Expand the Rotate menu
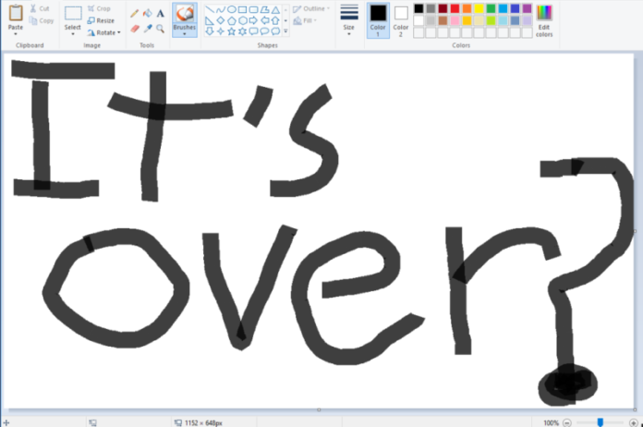This screenshot has width=643, height=427. (103, 32)
